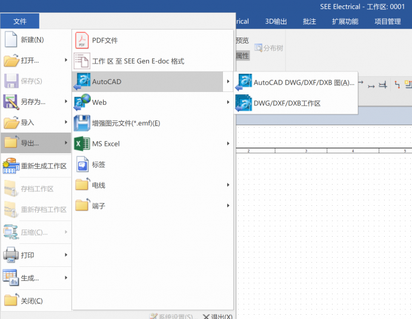
Task: Open the 文件 file tab
Action: [x=20, y=21]
